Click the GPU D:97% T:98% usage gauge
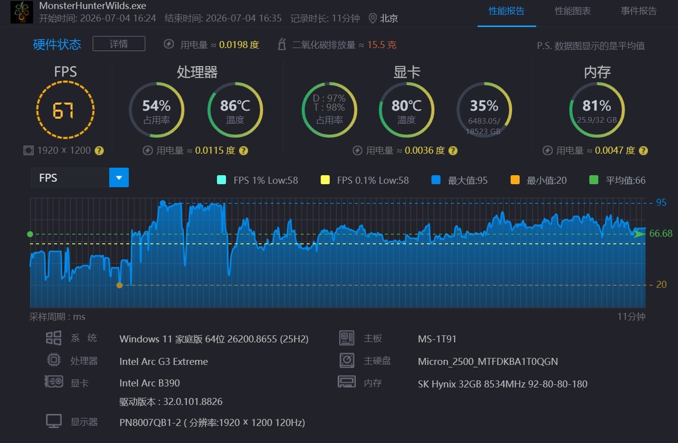The height and width of the screenshot is (443, 678). pos(329,110)
